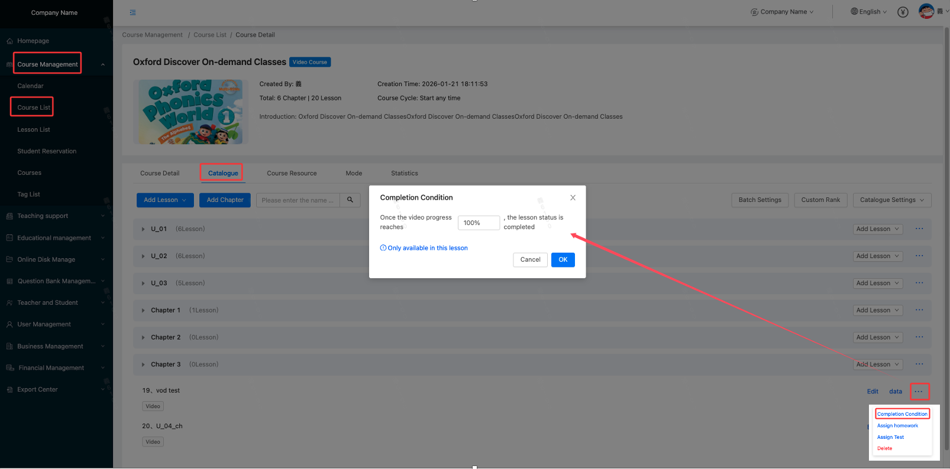
Task: Expand the Chapter 1 row
Action: coord(143,311)
